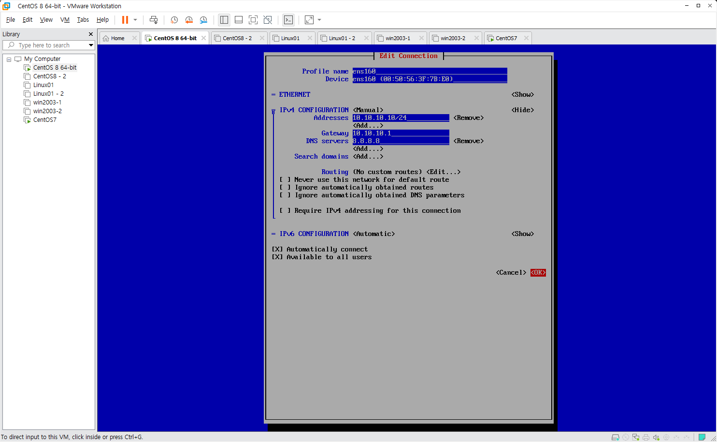Take a snapshot of this VM
The width and height of the screenshot is (717, 442).
174,20
